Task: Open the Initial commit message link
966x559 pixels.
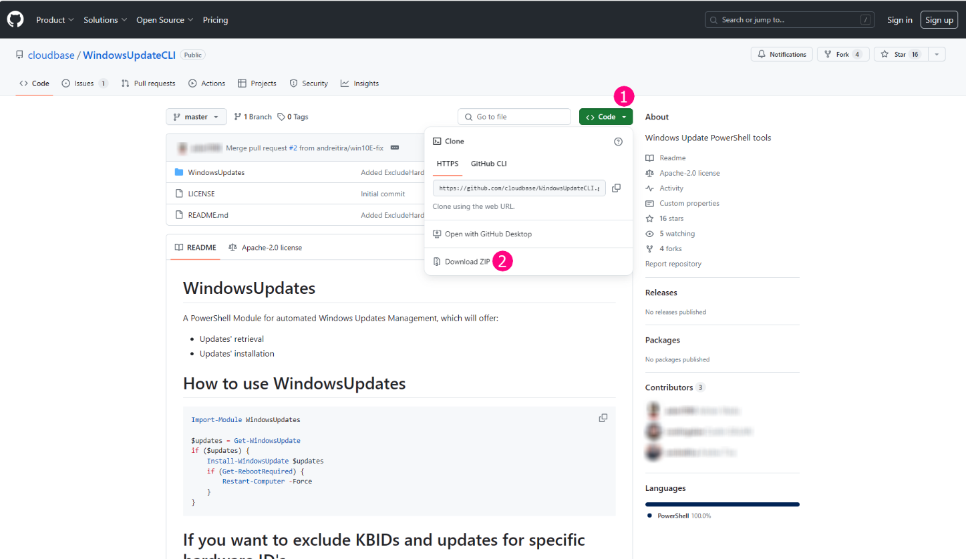Action: point(383,194)
